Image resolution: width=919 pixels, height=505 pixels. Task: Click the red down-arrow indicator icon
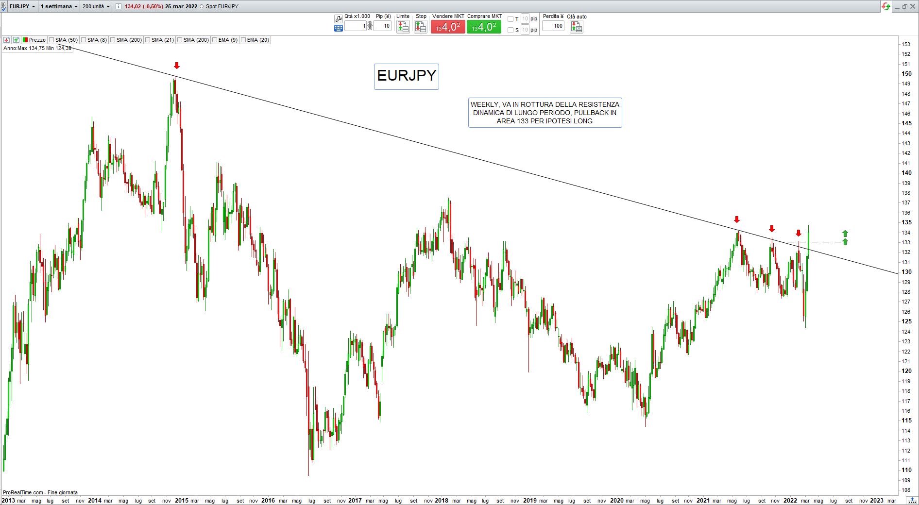7,40
